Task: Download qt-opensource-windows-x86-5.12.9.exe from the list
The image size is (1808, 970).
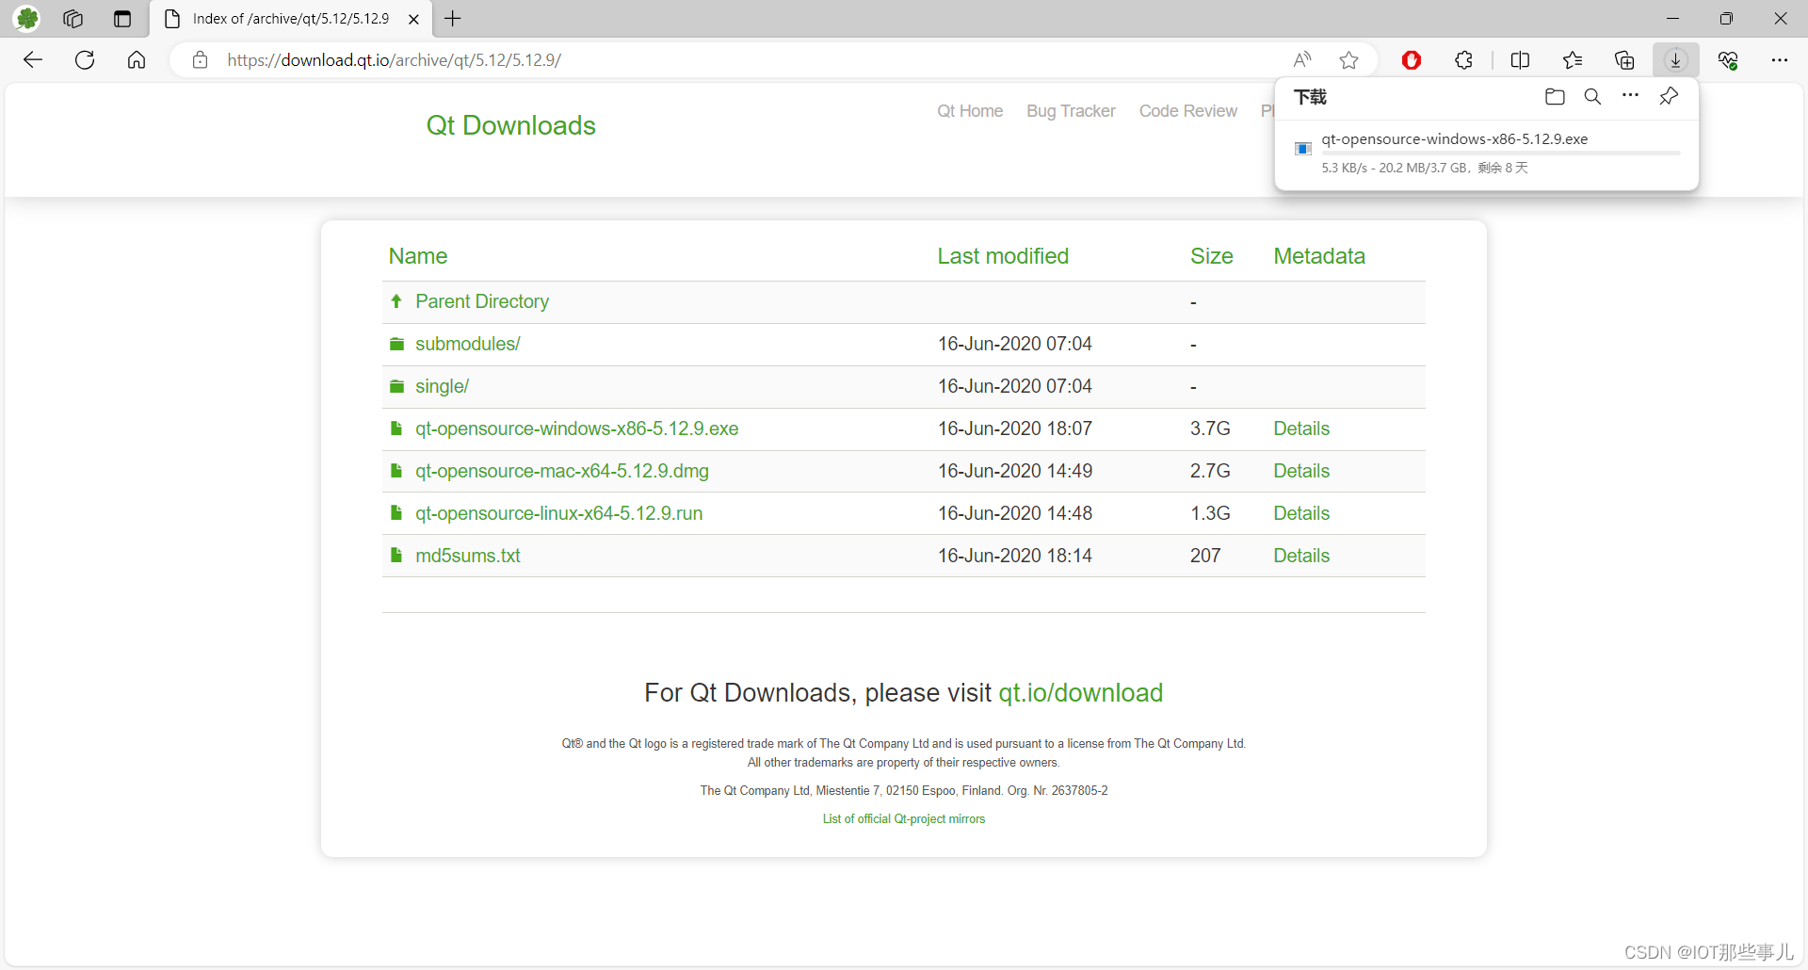Action: [x=576, y=428]
